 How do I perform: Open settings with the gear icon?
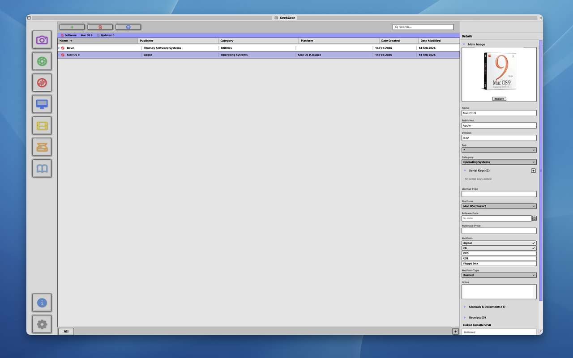pos(42,324)
